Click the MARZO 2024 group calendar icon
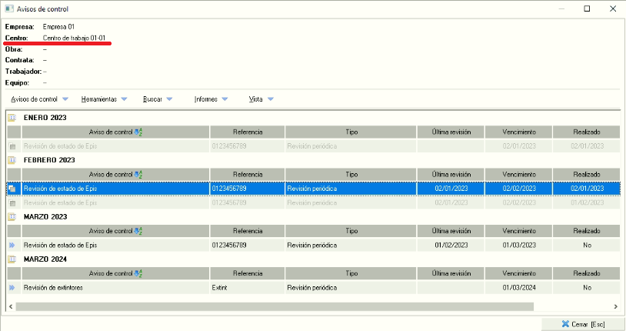 (12, 259)
